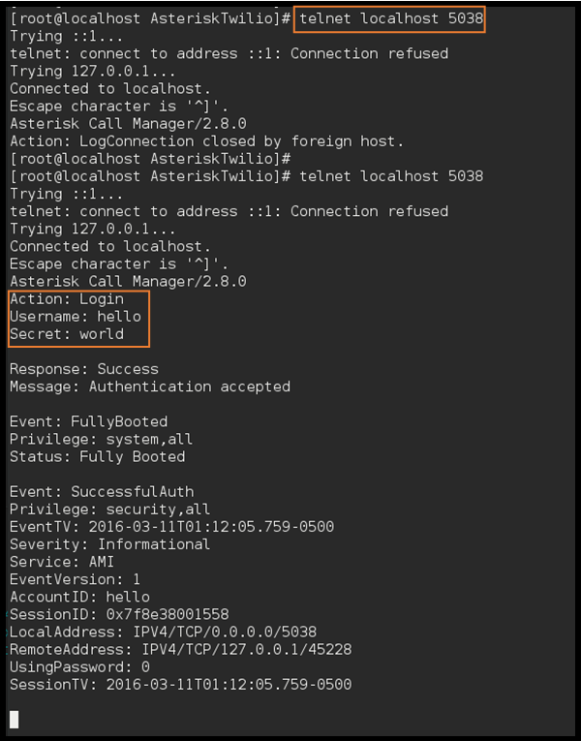Click the Severity: Informational line

(x=109, y=544)
